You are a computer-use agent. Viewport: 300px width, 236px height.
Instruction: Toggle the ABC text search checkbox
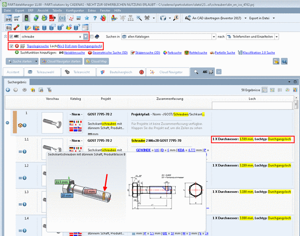pyautogui.click(x=11, y=36)
